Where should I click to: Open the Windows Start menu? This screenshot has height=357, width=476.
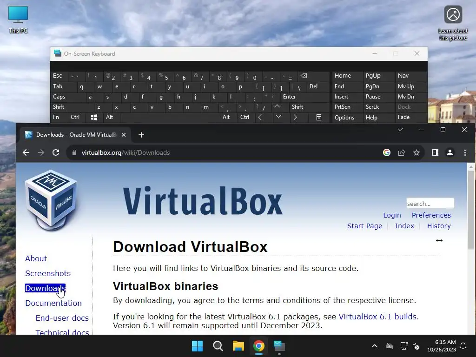point(197,346)
